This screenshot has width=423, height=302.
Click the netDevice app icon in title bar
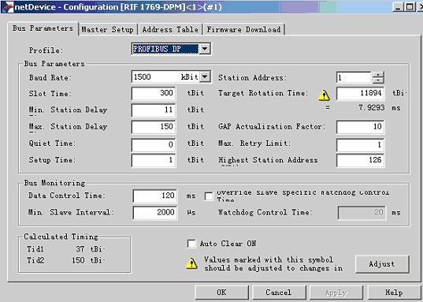[x=7, y=7]
